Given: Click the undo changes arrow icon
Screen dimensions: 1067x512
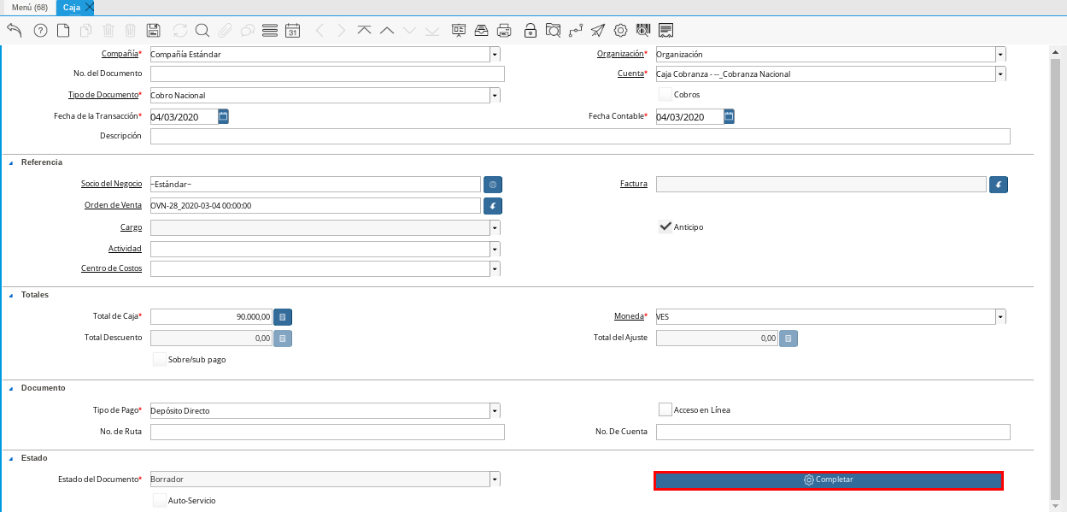Looking at the screenshot, I should point(15,31).
